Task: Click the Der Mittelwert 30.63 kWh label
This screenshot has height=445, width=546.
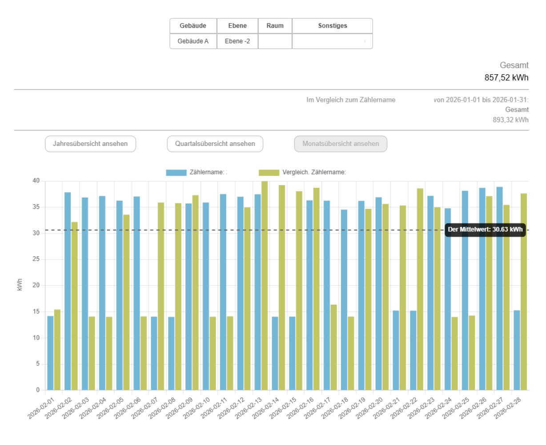Action: 485,230
